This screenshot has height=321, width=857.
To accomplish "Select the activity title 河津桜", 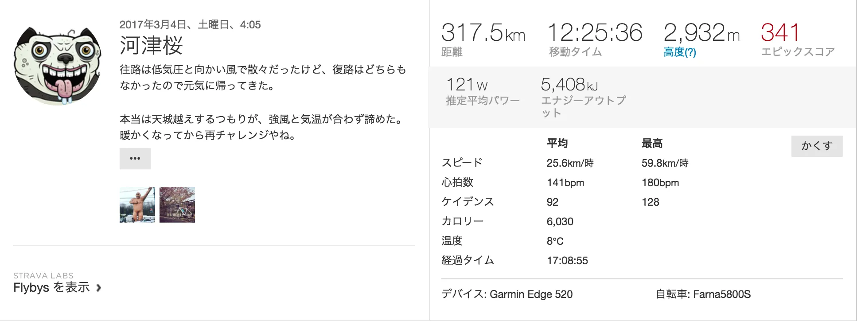I will click(151, 45).
